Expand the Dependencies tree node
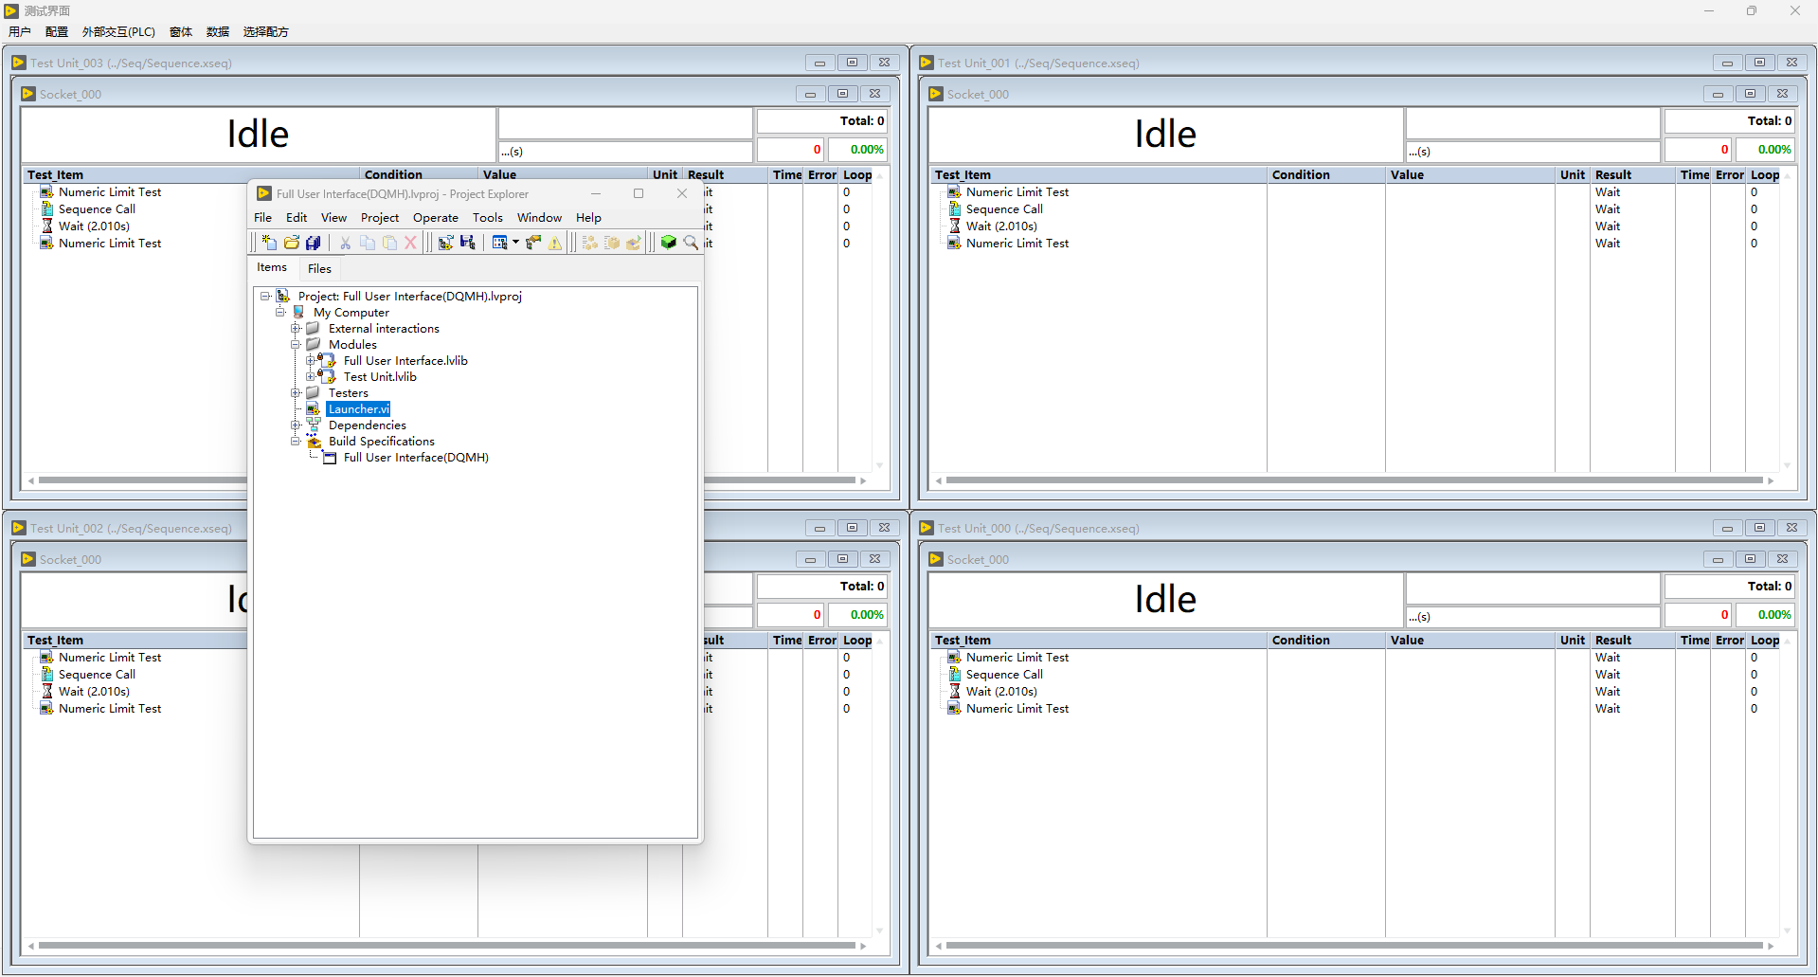 click(296, 425)
